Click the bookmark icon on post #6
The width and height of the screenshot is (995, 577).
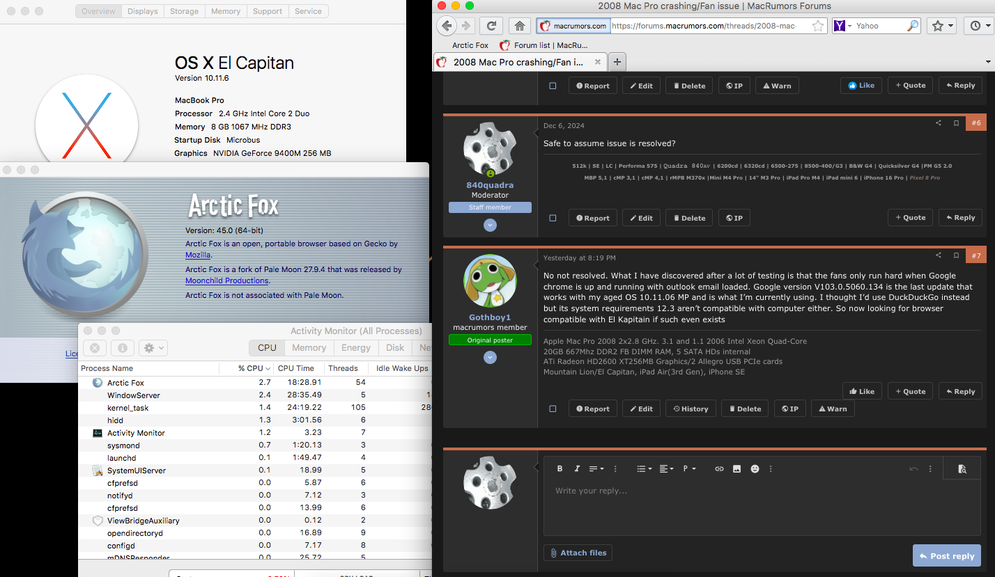coord(957,123)
